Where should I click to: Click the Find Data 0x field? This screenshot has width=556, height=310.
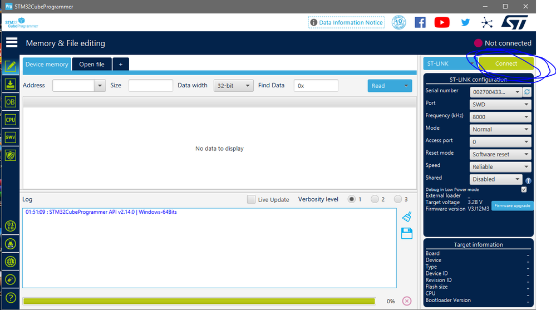point(316,86)
